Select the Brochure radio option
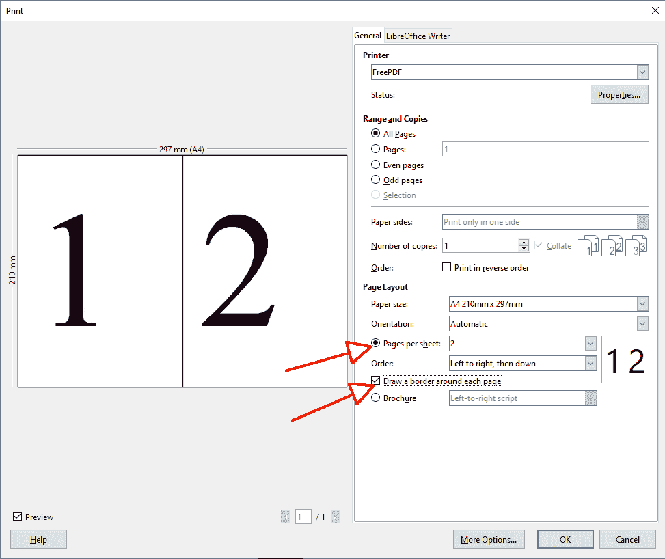Viewport: 665px width, 559px height. pos(375,398)
